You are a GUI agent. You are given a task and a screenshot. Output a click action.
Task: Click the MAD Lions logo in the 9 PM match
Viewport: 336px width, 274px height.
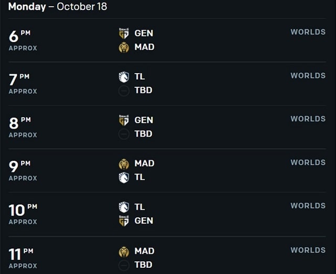(124, 164)
